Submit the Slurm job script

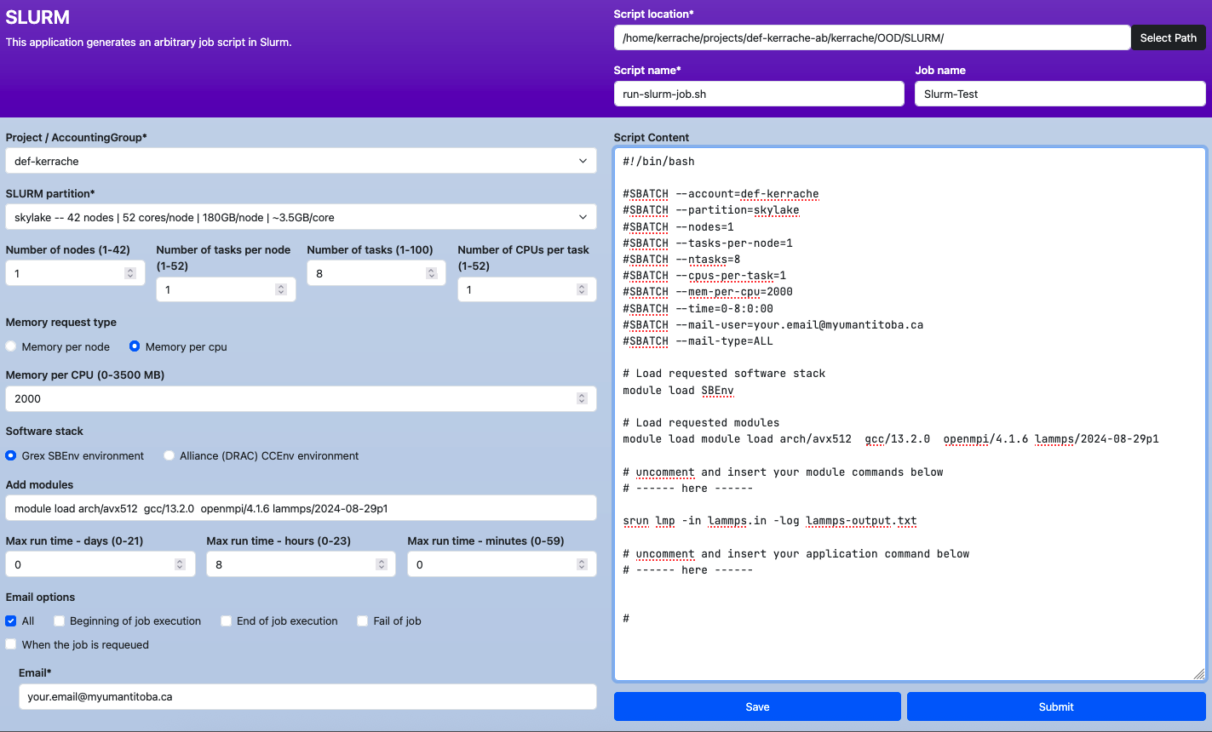1056,706
